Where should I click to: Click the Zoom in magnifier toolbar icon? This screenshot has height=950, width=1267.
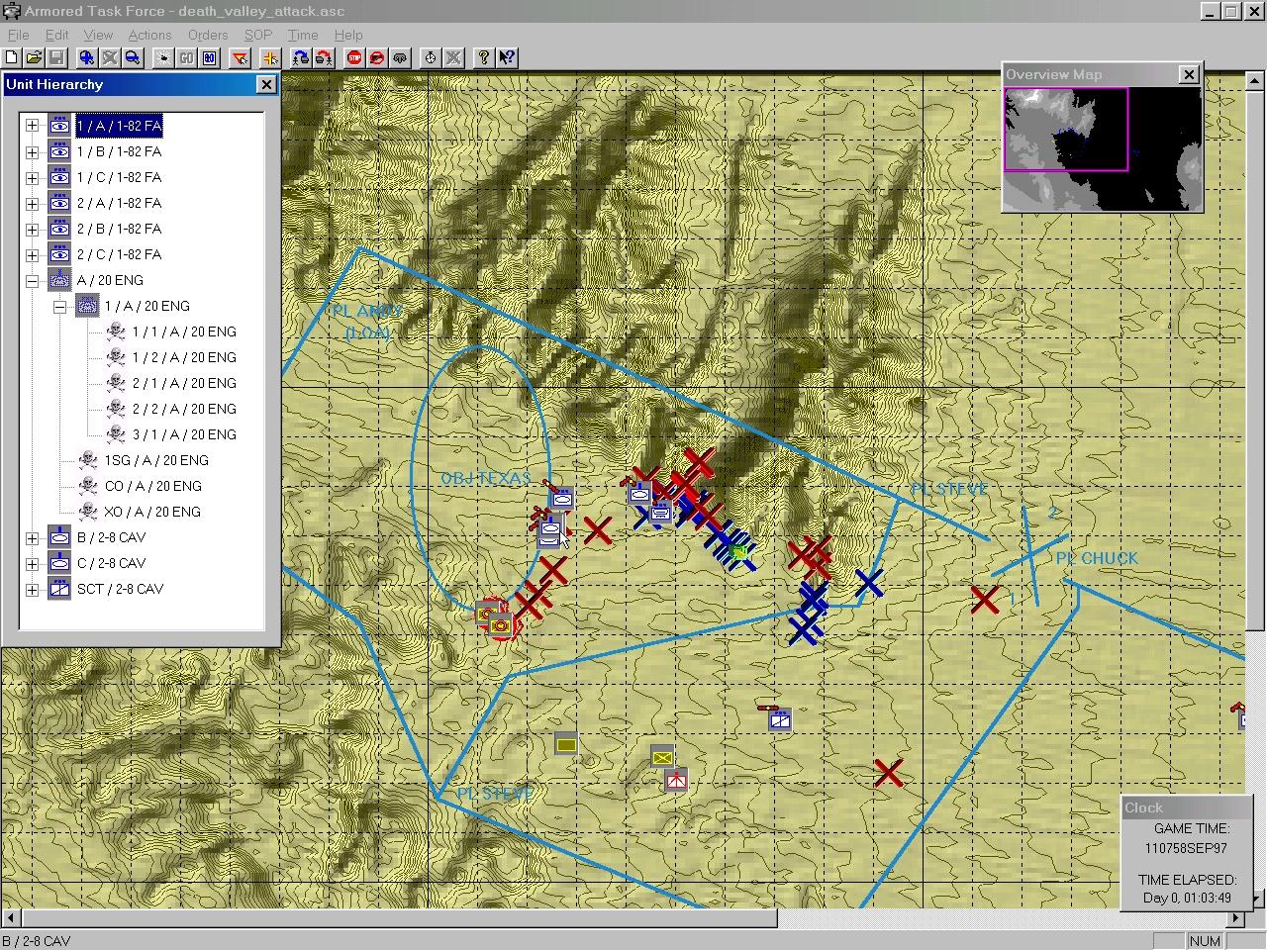coord(87,58)
